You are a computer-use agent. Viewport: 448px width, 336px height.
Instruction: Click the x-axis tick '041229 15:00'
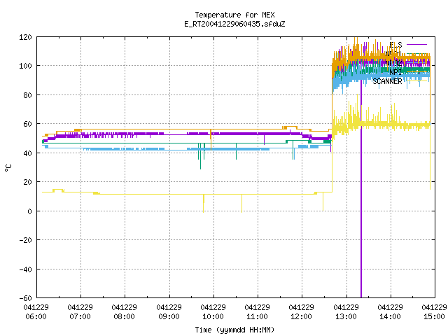[x=434, y=311]
